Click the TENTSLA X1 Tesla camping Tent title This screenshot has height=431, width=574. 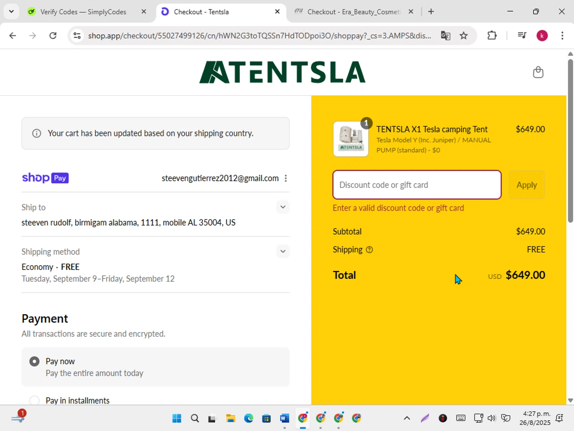432,129
